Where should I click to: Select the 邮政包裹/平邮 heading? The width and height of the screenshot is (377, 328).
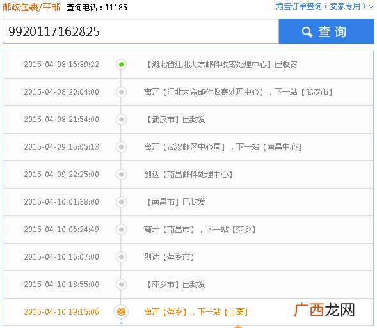pyautogui.click(x=31, y=7)
